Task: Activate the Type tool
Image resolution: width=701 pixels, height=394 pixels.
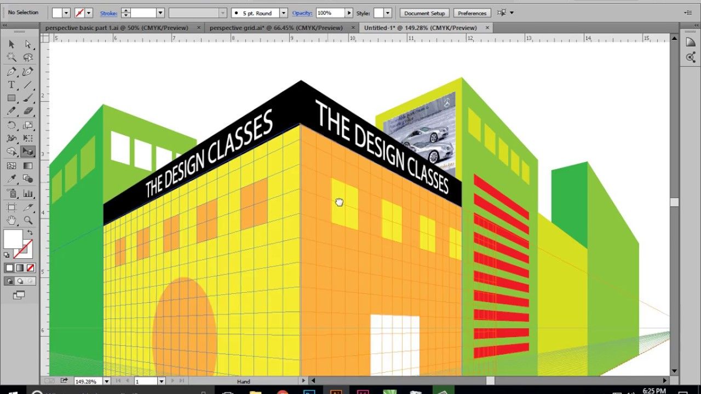Action: click(12, 85)
